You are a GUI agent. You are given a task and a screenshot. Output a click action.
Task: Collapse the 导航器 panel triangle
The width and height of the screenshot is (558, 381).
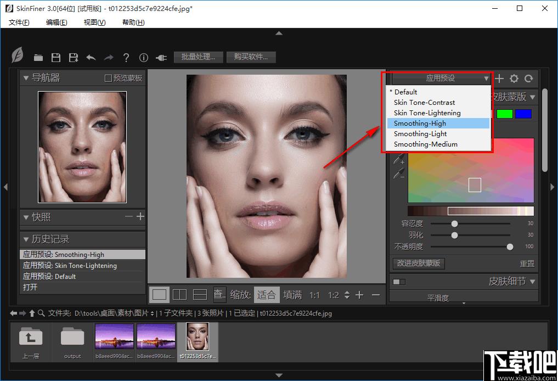pyautogui.click(x=26, y=77)
